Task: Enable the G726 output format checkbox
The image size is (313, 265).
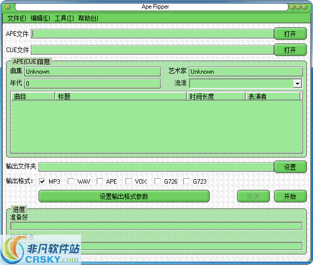Action: coord(158,181)
